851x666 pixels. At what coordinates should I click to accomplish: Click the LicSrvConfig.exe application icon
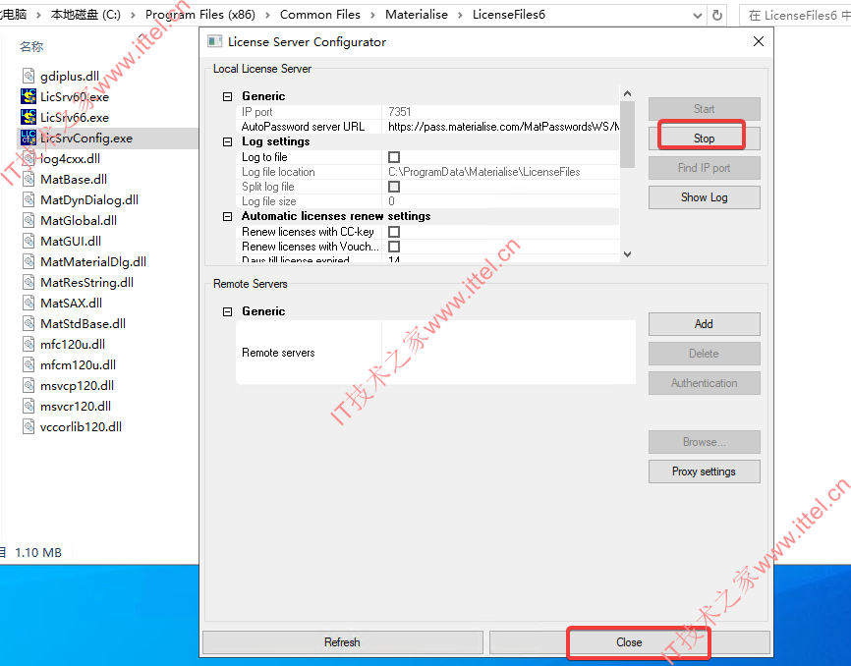[28, 138]
